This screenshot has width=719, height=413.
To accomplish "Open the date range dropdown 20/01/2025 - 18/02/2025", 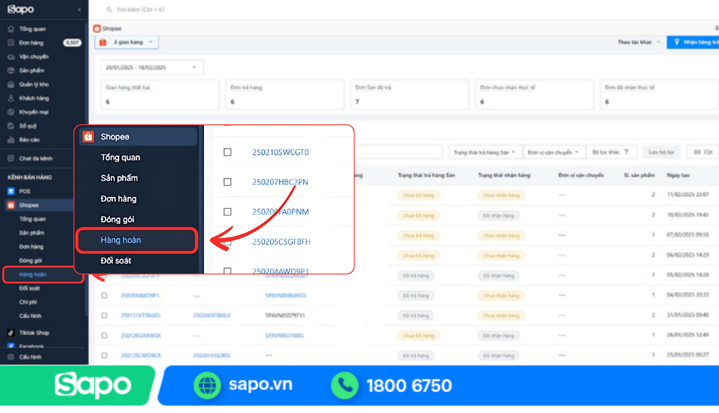I will [152, 67].
